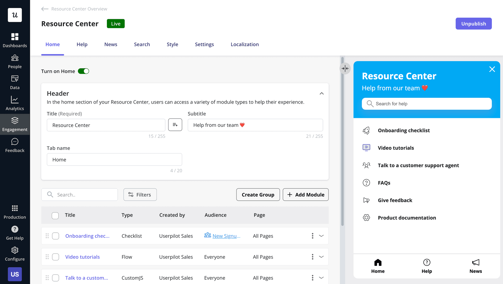This screenshot has height=284, width=503.
Task: Expand the Video tutorials row chevron
Action: [321, 257]
